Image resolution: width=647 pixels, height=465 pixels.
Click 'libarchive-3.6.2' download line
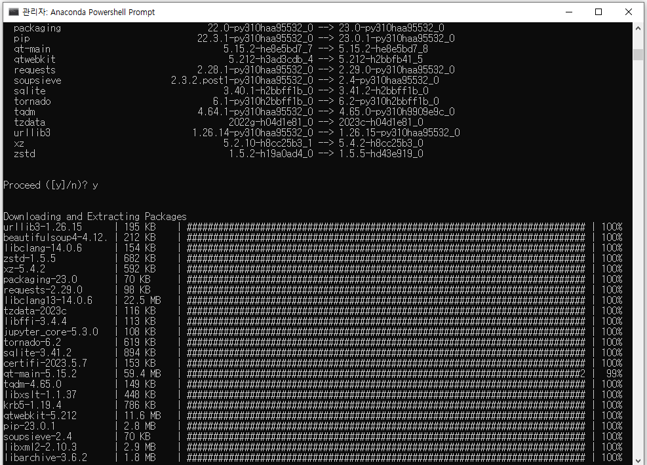pos(313,458)
